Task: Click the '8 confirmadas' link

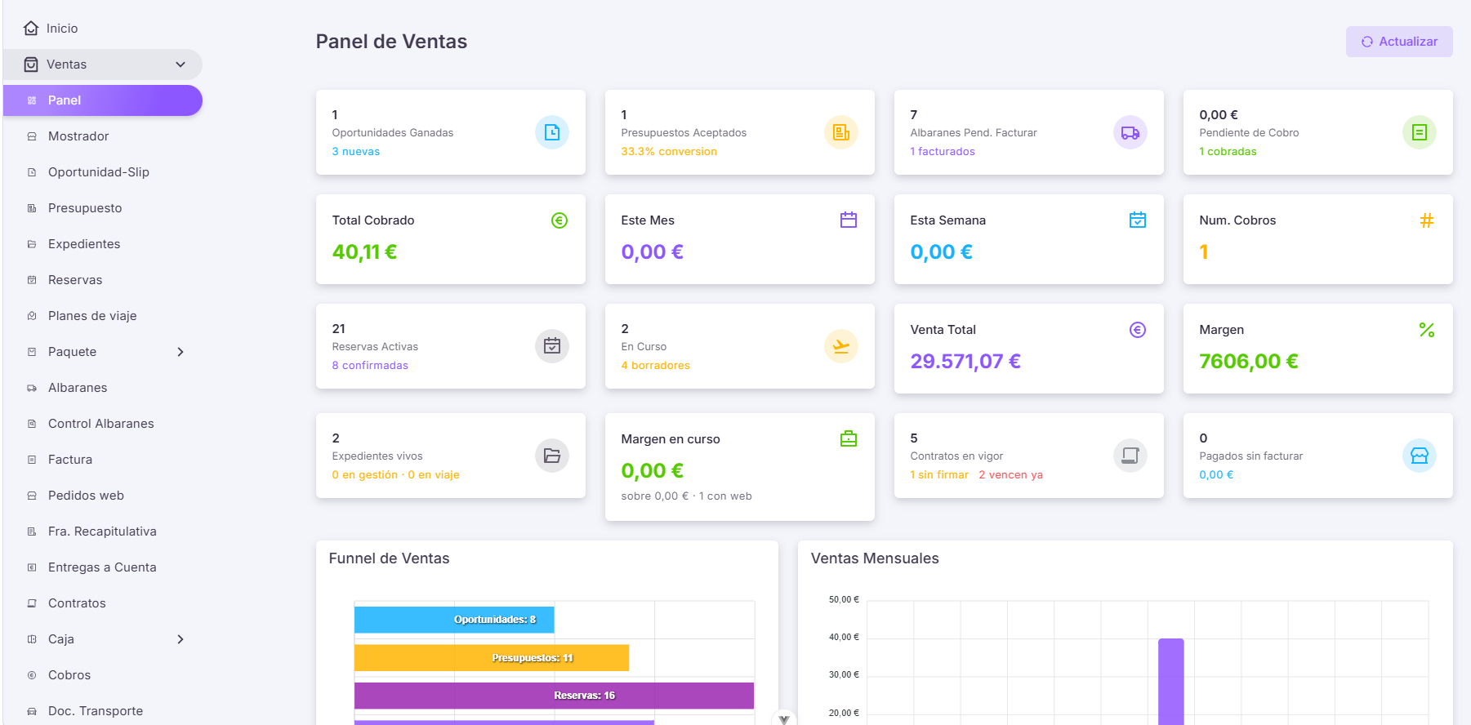Action: 370,366
